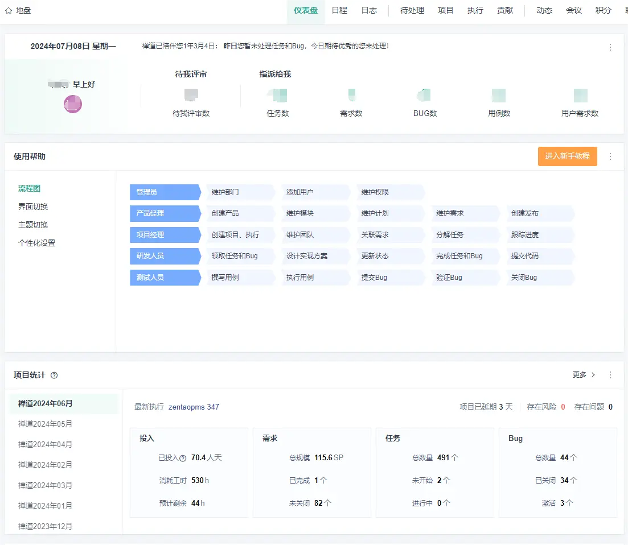Open the 提交代码 flow step
Image resolution: width=628 pixels, height=545 pixels.
pos(540,256)
